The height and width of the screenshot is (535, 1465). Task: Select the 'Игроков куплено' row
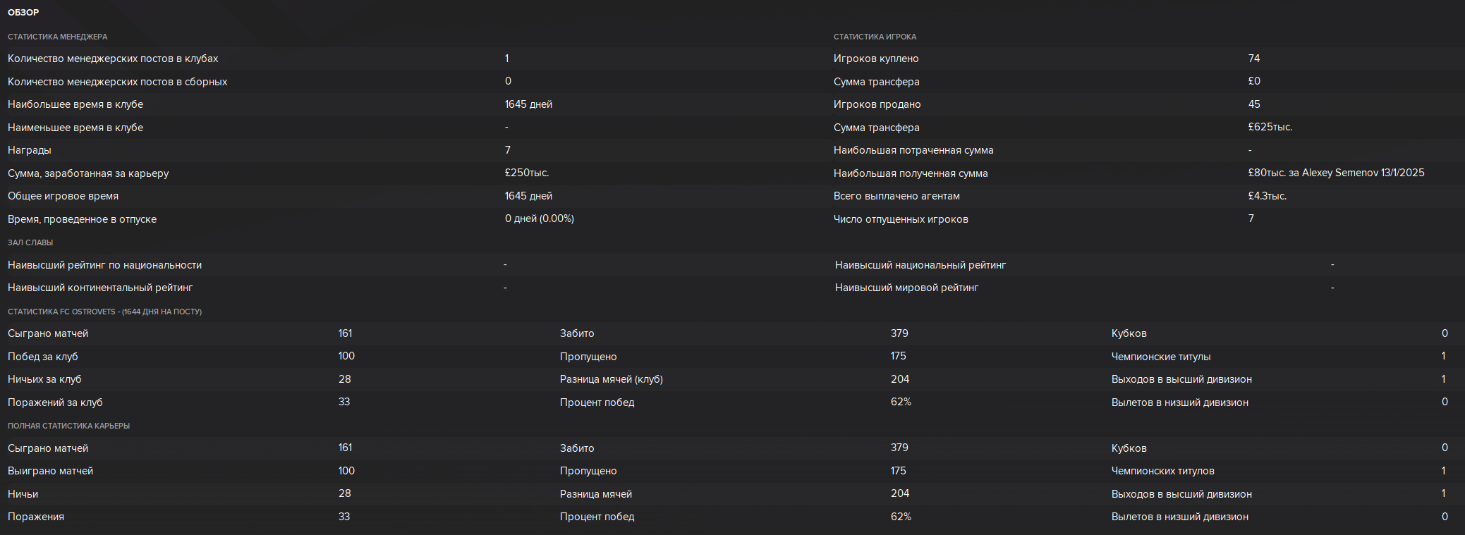1147,59
